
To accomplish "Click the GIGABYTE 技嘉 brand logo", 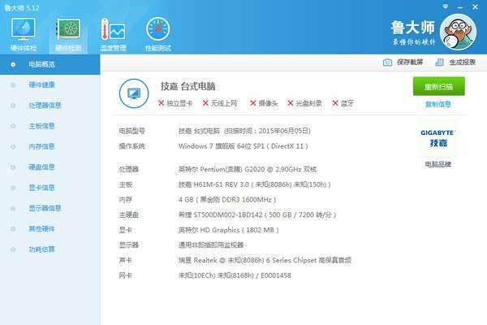I will point(438,138).
